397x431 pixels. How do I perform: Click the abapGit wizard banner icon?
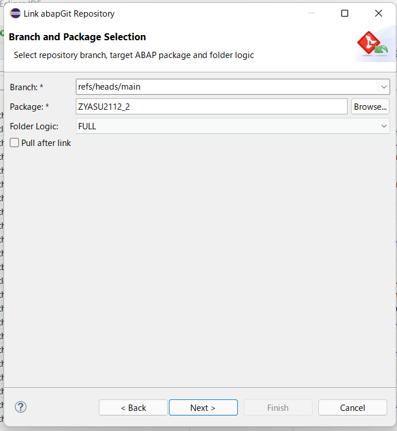372,45
